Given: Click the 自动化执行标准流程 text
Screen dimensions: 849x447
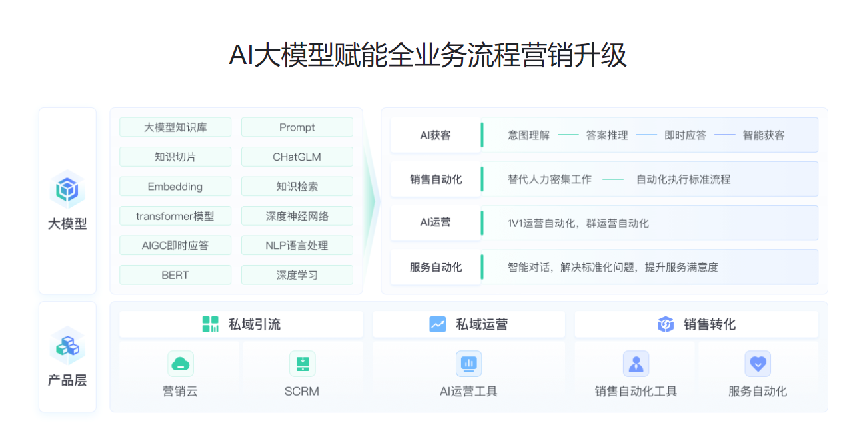Looking at the screenshot, I should [684, 179].
